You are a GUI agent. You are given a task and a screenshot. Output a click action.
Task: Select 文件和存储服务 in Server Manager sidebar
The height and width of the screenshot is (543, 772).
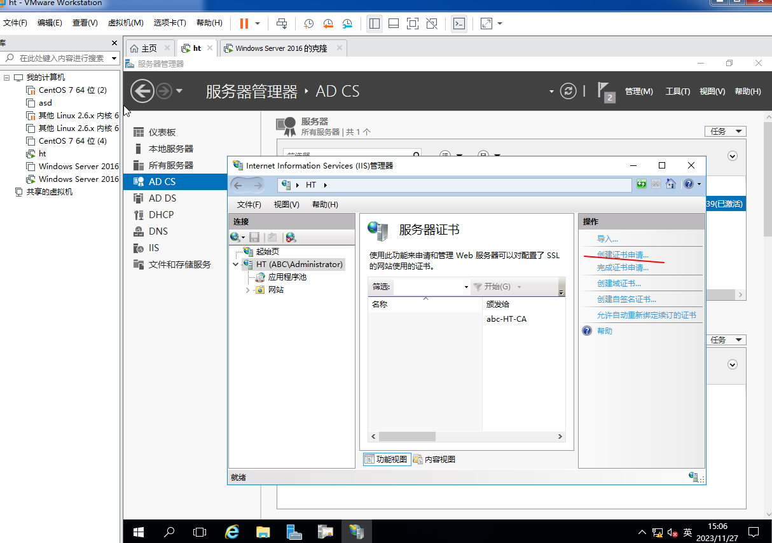tap(180, 265)
